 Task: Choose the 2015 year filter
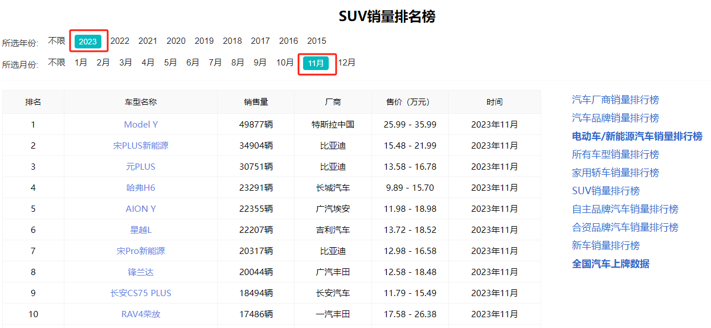pos(317,41)
